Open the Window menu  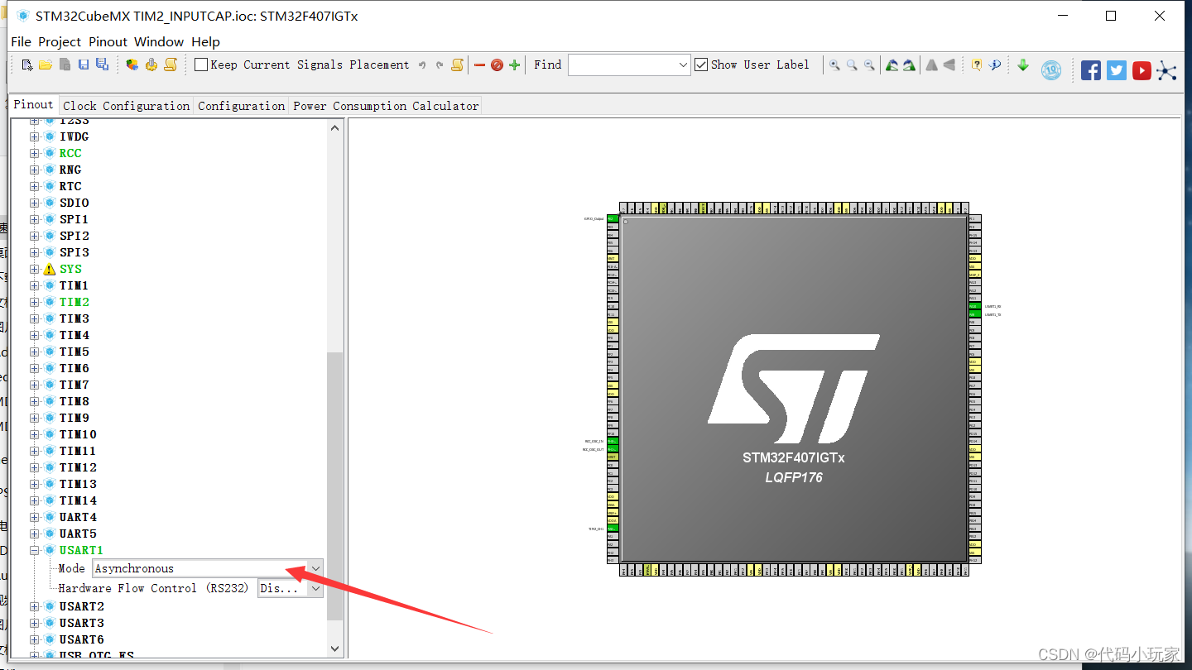(159, 41)
